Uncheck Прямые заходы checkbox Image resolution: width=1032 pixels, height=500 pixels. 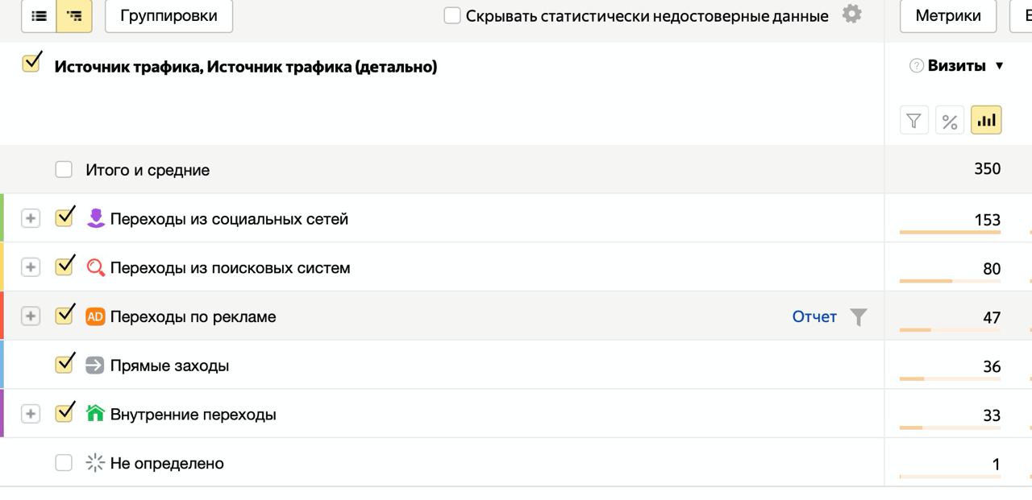64,364
